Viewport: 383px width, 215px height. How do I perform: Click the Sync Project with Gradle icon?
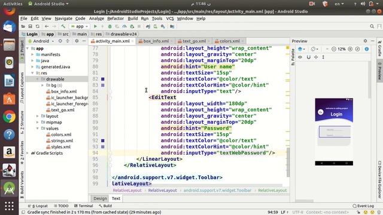[148, 26]
